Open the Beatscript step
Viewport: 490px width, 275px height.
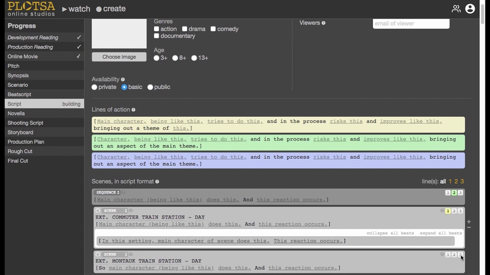click(x=44, y=94)
